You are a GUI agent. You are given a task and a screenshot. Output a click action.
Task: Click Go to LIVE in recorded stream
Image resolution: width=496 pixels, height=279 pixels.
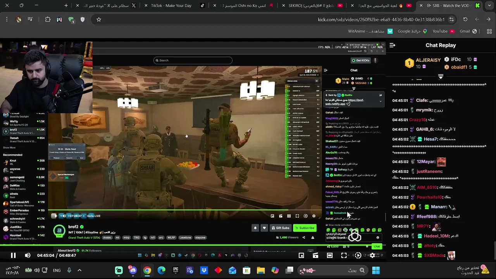94,216
